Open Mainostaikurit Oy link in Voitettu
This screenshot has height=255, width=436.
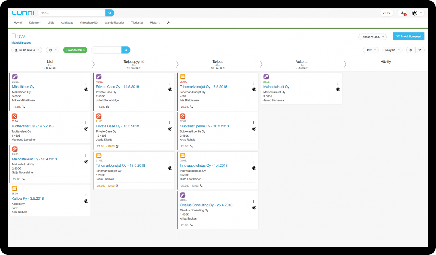276,87
